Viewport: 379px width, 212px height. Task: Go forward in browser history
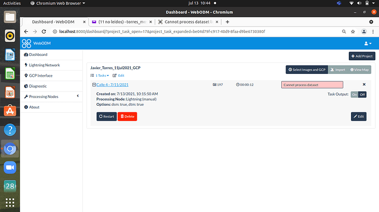point(35,32)
